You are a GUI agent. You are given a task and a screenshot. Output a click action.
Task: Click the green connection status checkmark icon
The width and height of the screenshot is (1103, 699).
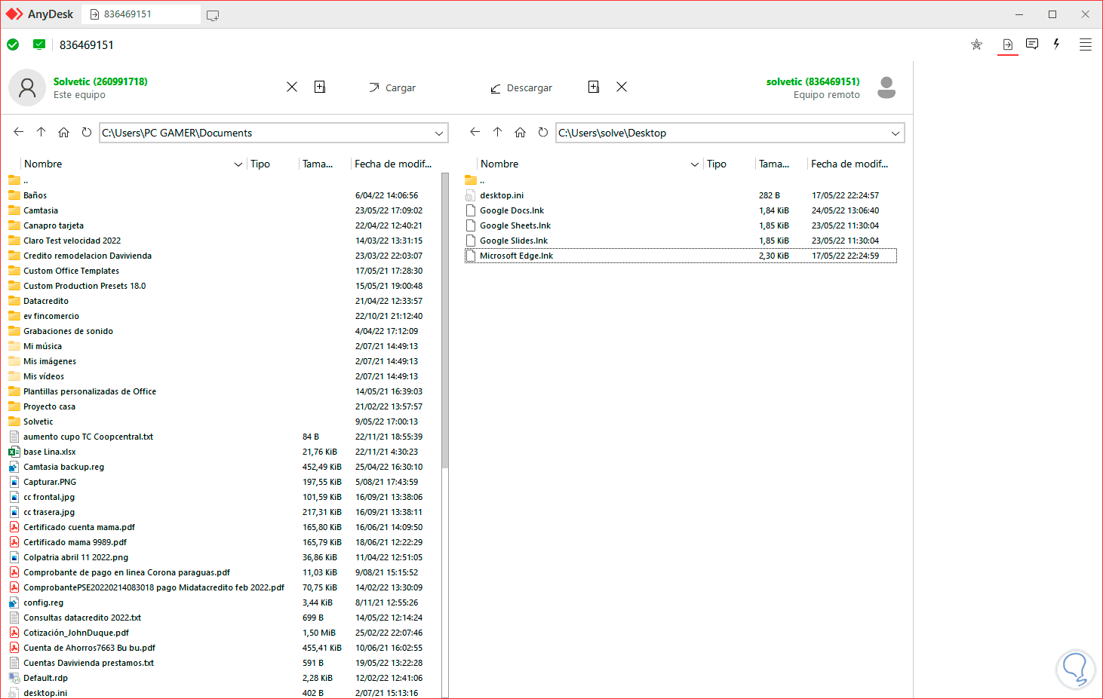coord(13,44)
